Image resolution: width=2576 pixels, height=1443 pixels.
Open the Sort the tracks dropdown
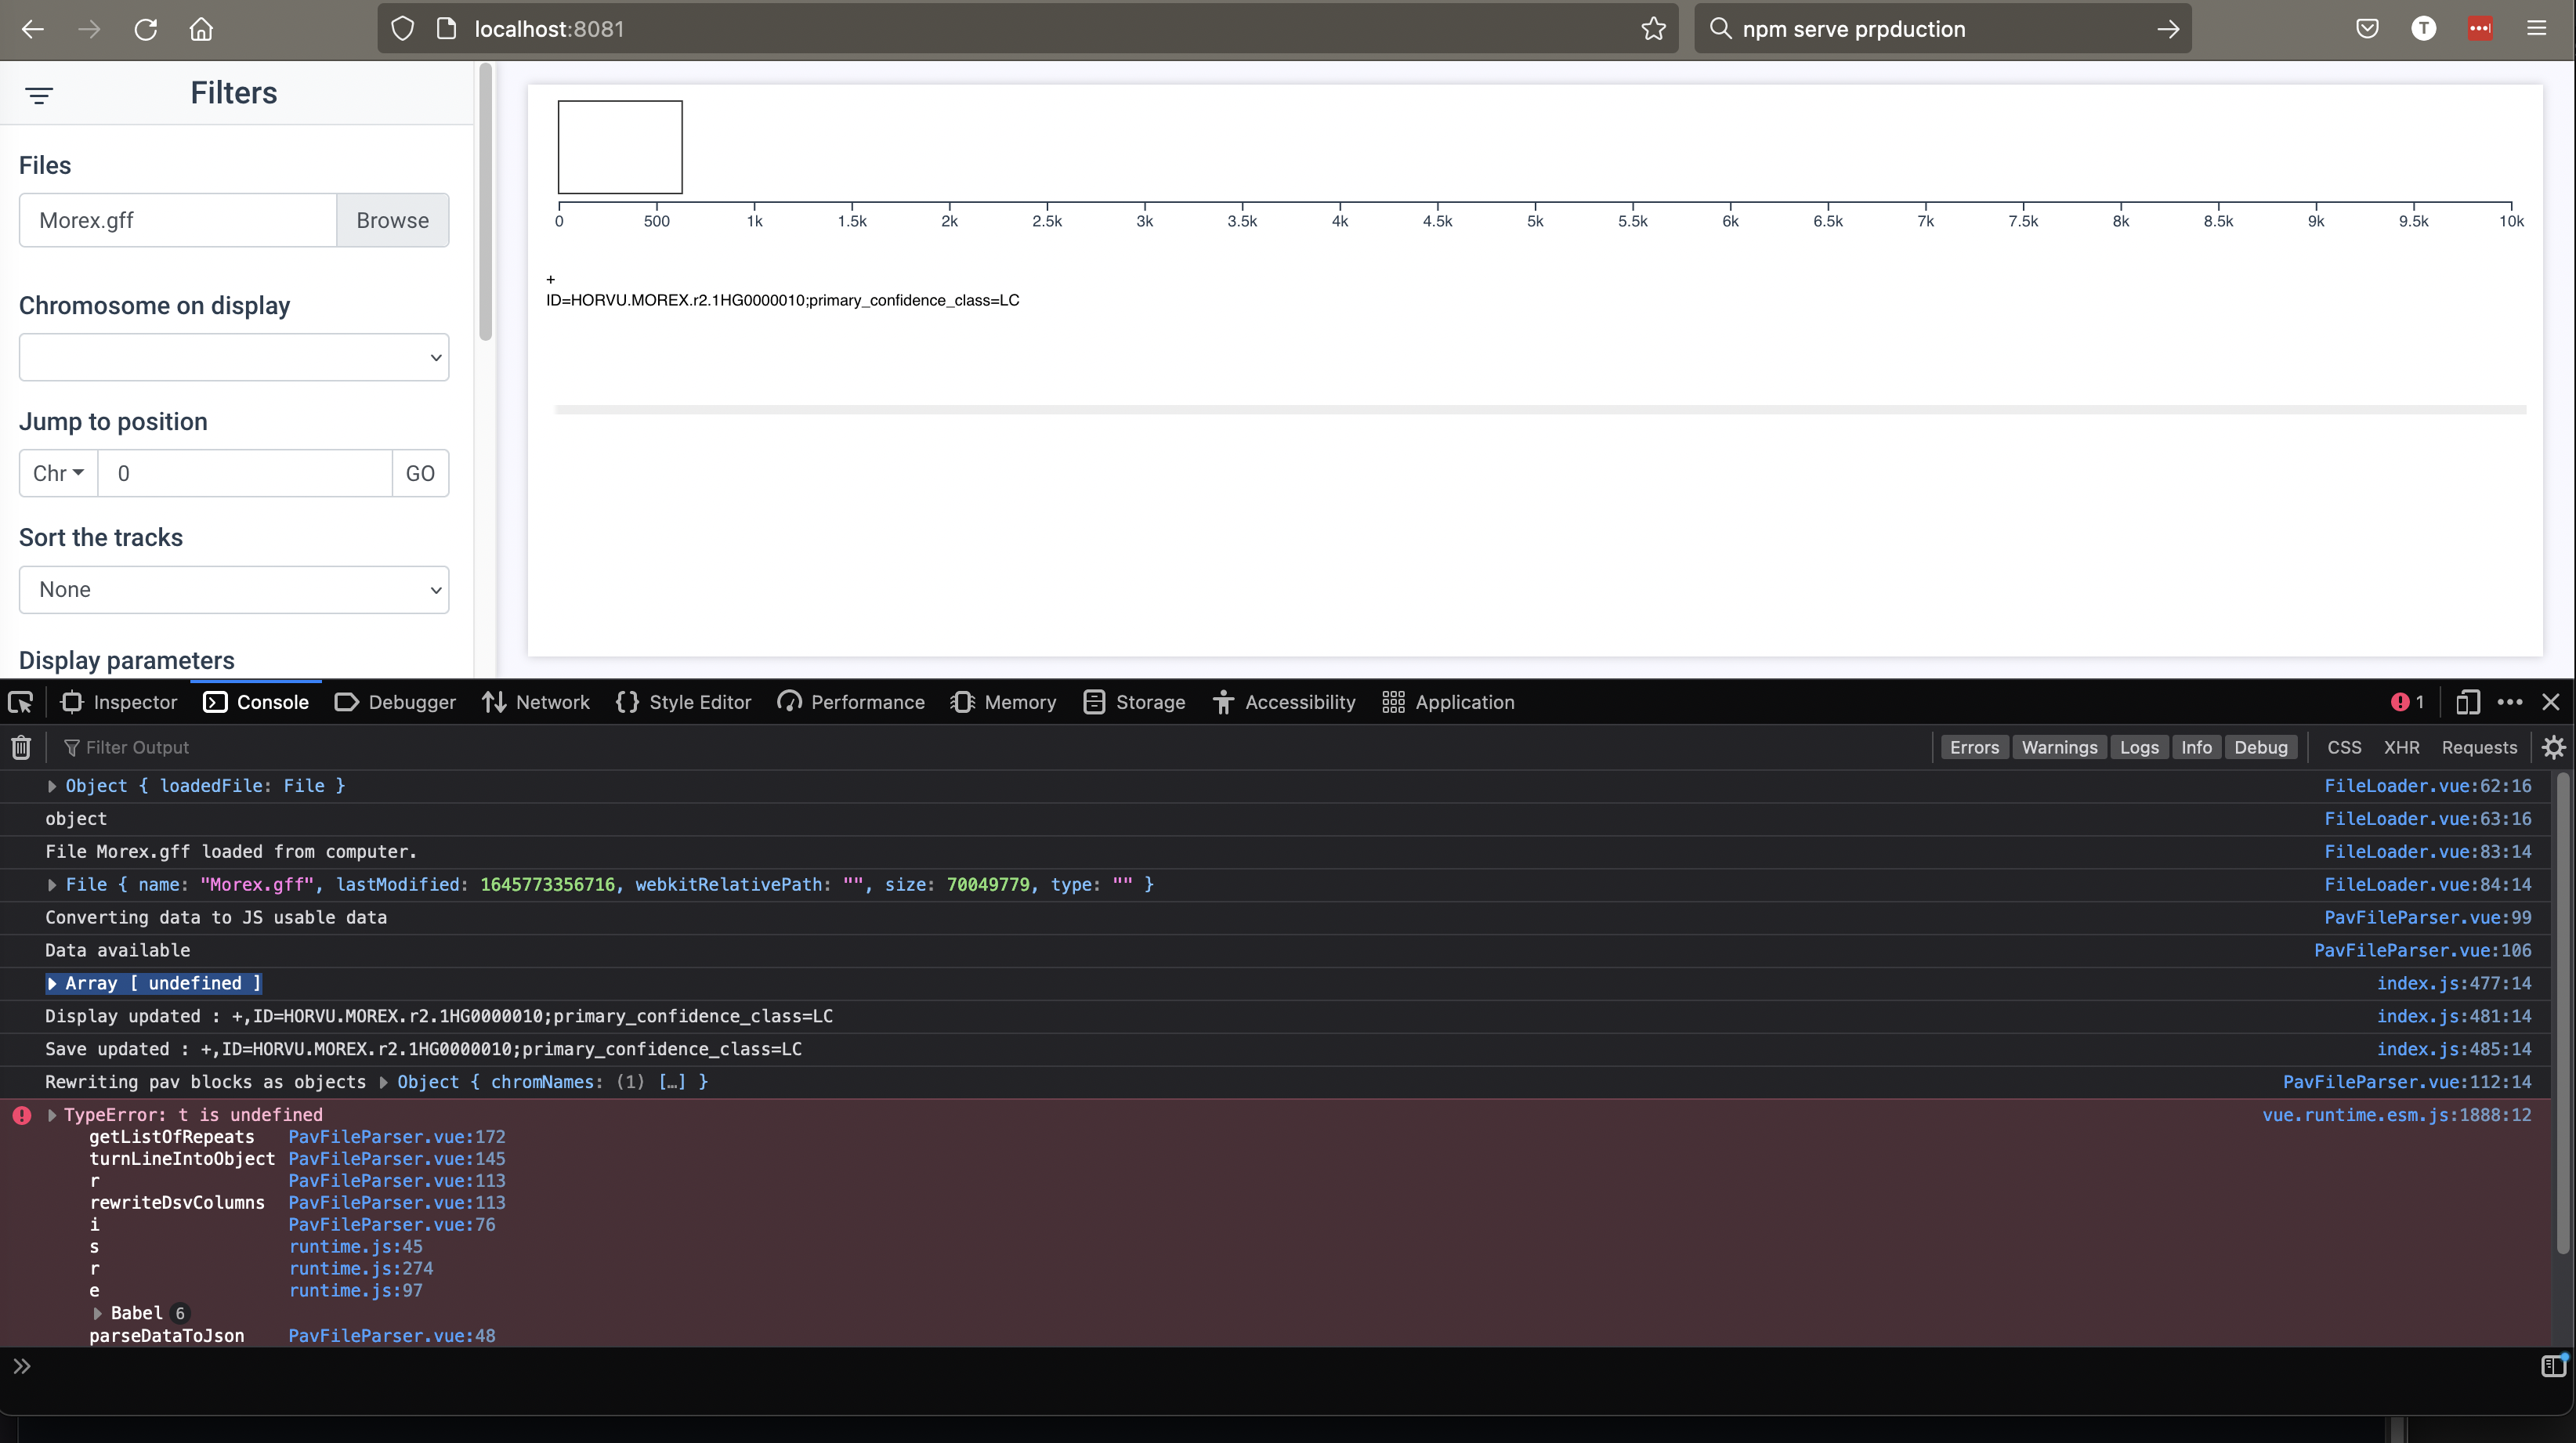point(234,589)
